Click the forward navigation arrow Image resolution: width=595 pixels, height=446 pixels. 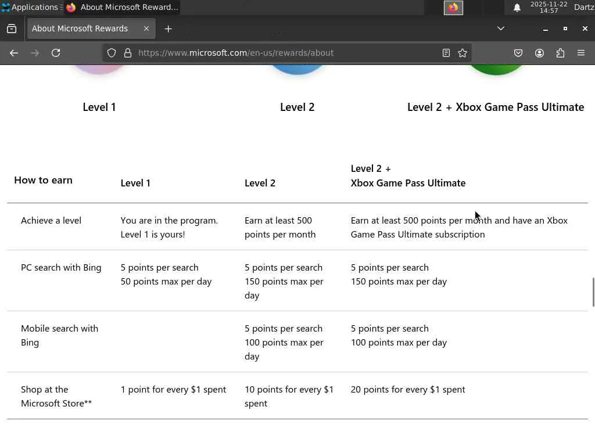(x=35, y=53)
